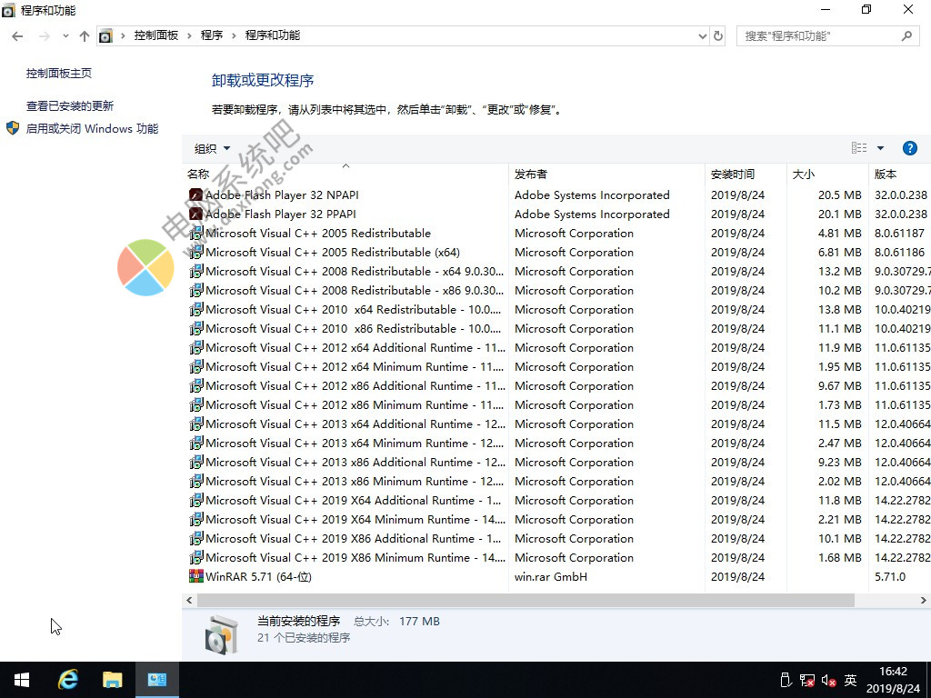This screenshot has width=931, height=698.
Task: Expand the 组织 dropdown menu
Action: click(x=212, y=149)
